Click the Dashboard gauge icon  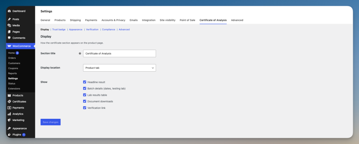tap(10, 11)
